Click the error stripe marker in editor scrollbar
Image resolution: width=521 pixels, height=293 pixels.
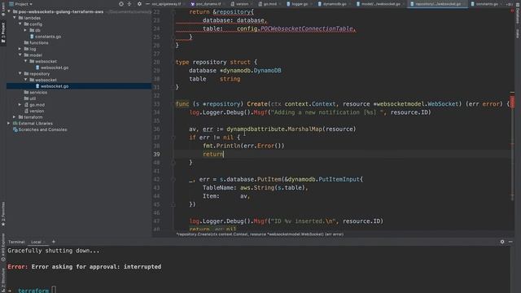point(512,103)
